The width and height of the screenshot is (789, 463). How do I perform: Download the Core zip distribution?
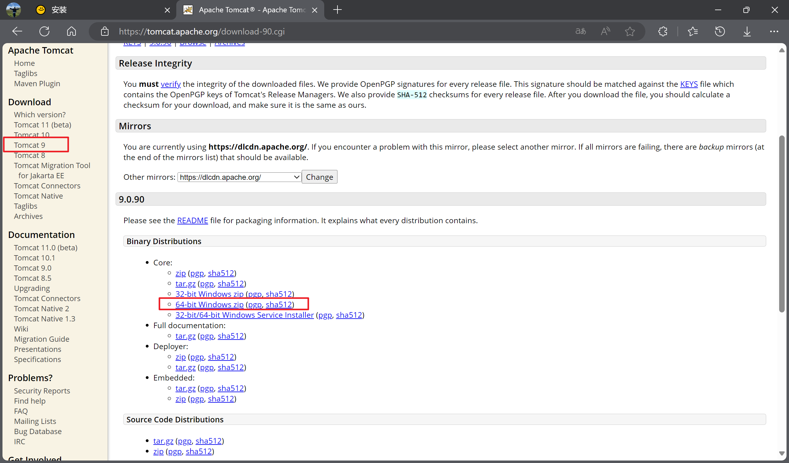tap(180, 273)
